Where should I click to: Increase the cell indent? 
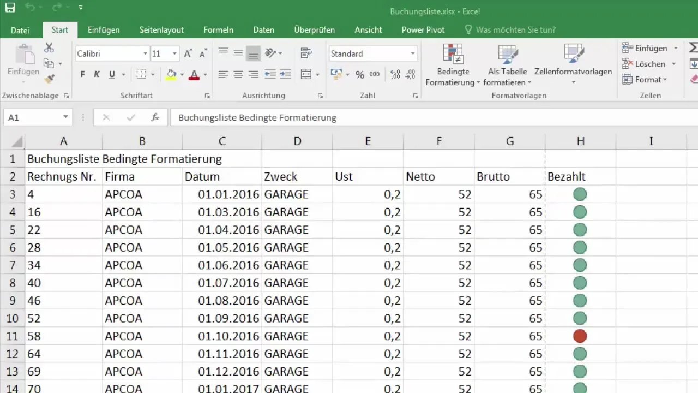pyautogui.click(x=285, y=74)
